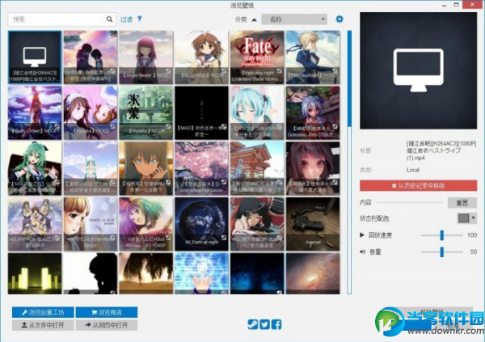Open the Steam link icon

[253, 324]
